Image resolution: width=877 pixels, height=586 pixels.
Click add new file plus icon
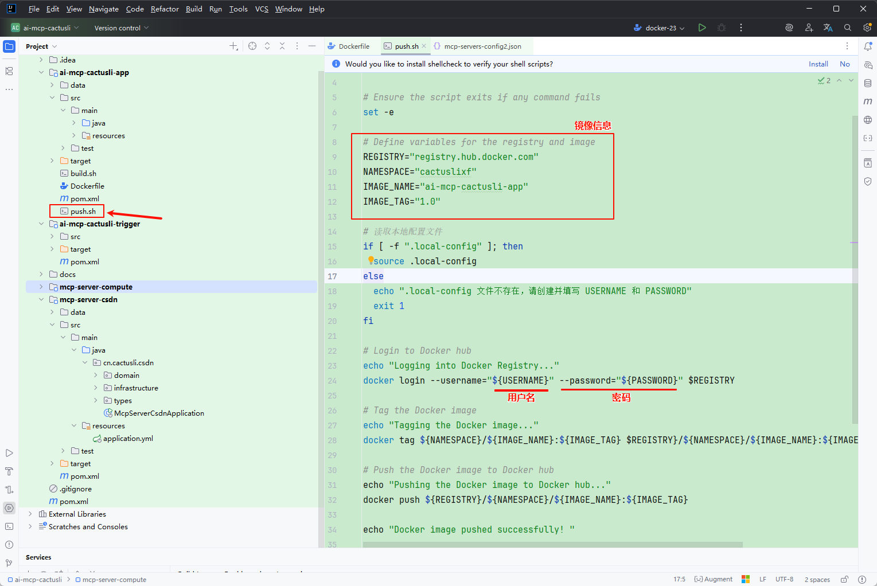(233, 46)
